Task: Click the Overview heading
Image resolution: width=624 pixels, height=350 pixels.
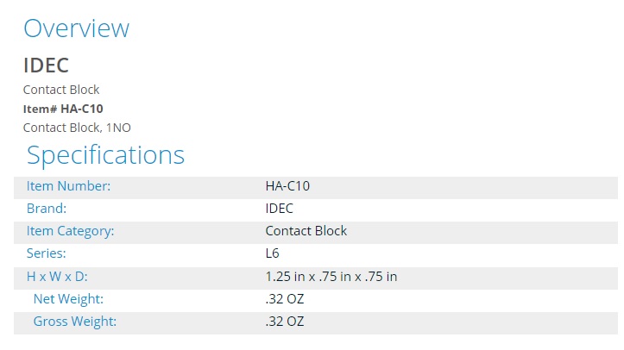Action: [x=77, y=28]
